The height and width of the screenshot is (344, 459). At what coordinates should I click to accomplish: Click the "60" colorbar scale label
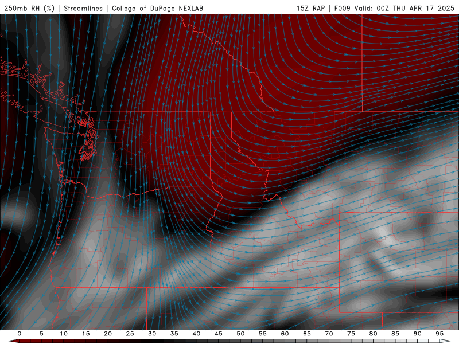pyautogui.click(x=285, y=334)
